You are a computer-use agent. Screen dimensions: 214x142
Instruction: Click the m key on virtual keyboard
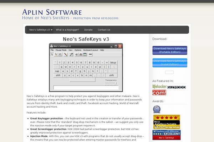(91, 75)
